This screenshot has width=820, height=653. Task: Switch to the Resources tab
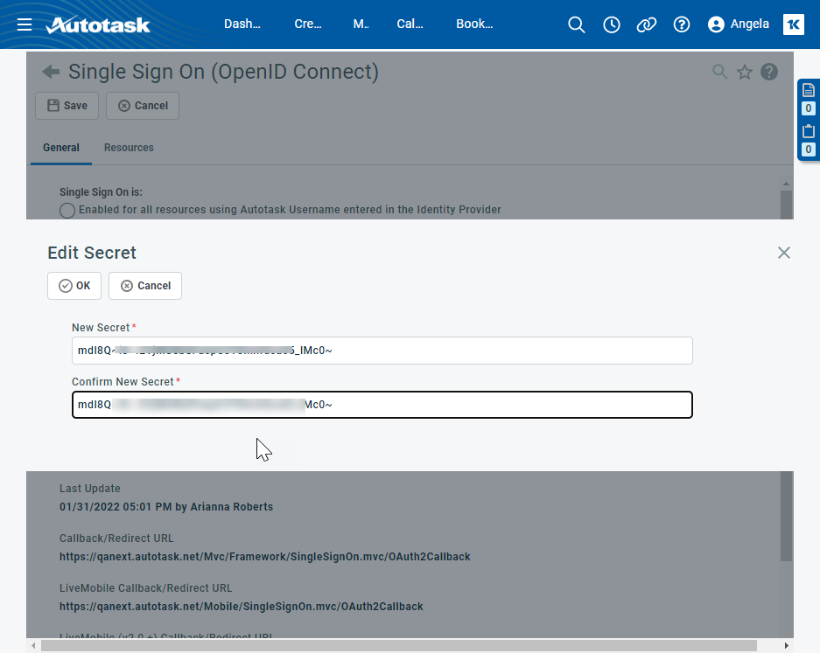pyautogui.click(x=129, y=148)
